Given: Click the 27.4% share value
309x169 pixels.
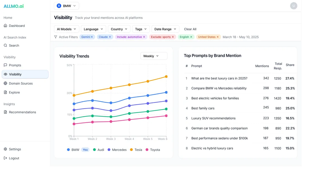Looking at the screenshot, I should tap(290, 78).
